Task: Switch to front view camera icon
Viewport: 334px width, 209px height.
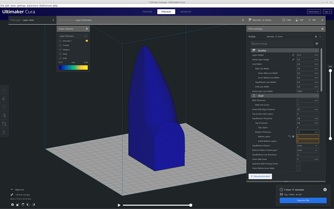Action: click(x=18, y=204)
